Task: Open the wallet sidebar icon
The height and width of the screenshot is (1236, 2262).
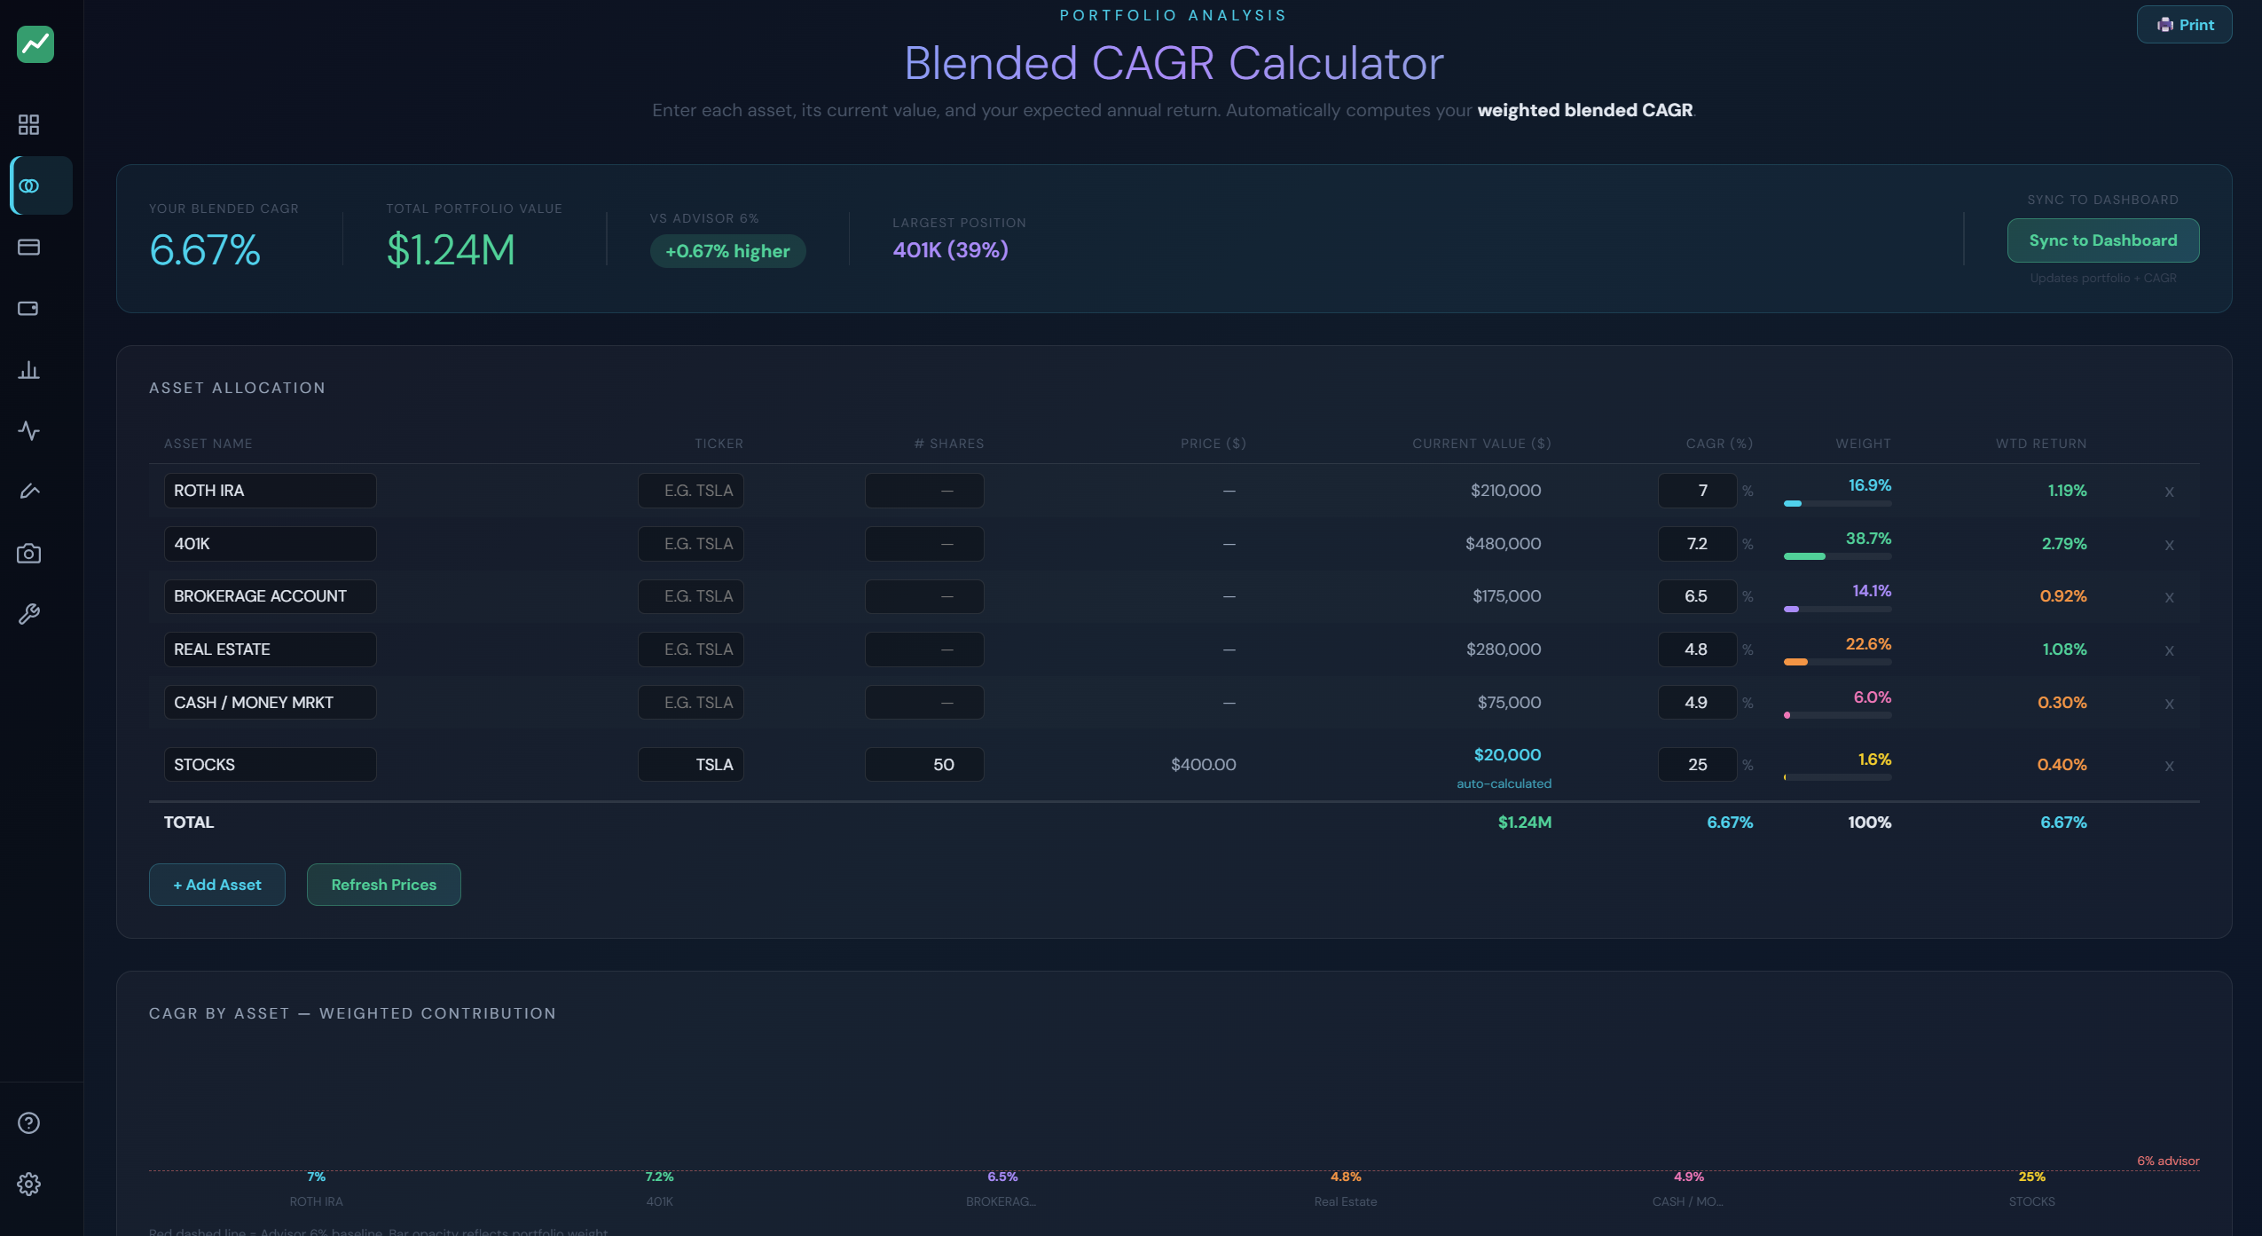Action: pos(28,308)
